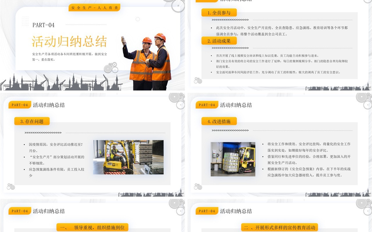This screenshot has width=372, height=232.
Task: Click PART-04 badge on the 存在问题 slide
Action: pos(20,105)
